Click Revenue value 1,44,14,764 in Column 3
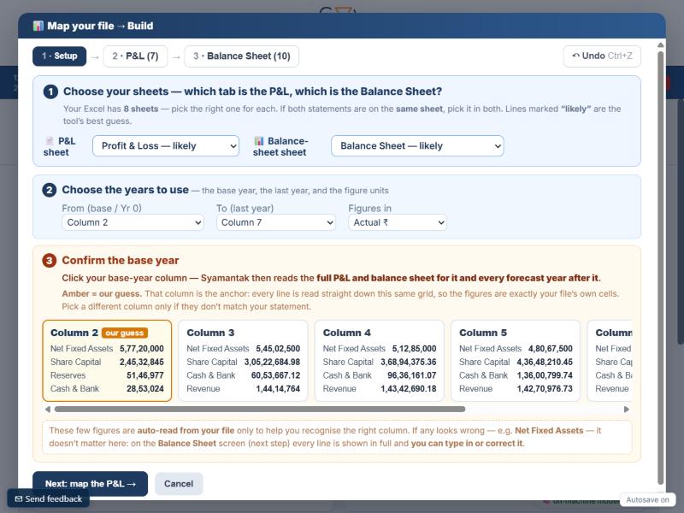Image resolution: width=684 pixels, height=513 pixels. (278, 389)
